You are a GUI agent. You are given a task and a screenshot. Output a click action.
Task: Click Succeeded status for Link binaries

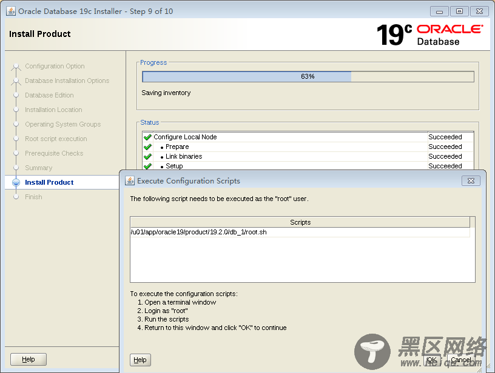coord(445,156)
